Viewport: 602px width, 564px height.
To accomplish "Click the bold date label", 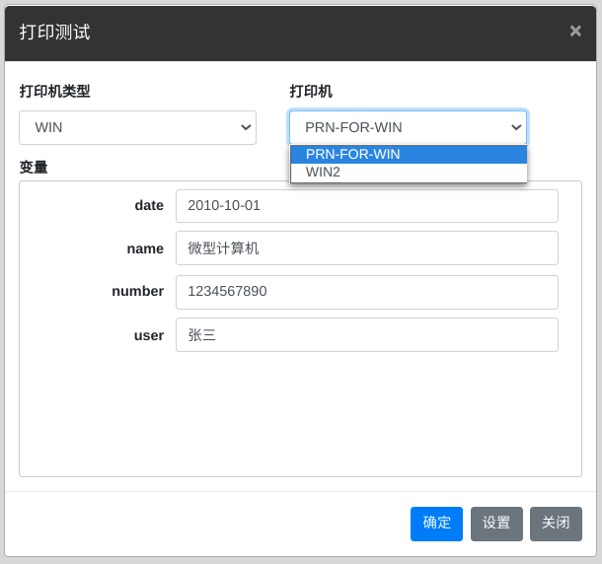I will tap(149, 205).
